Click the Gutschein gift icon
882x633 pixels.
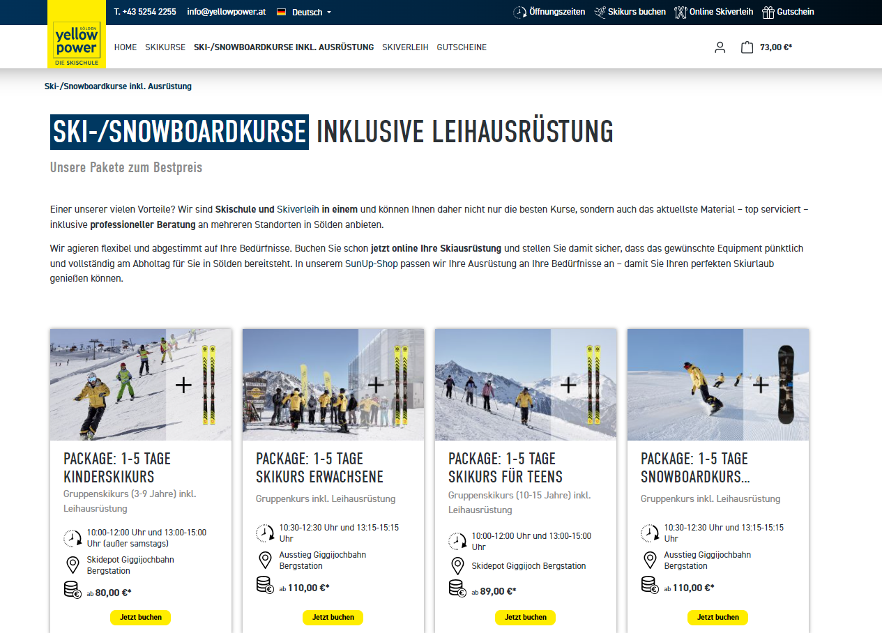(x=768, y=12)
